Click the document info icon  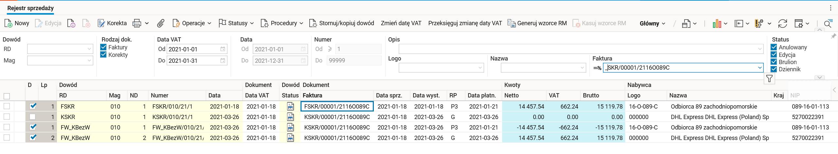click(x=71, y=23)
